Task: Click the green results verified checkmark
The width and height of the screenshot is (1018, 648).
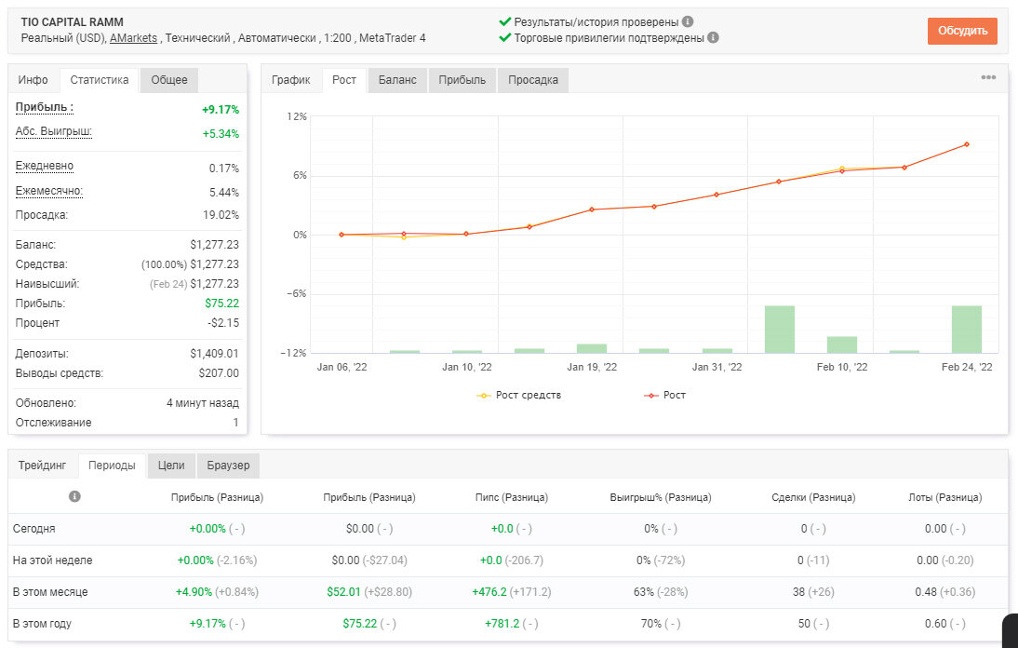Action: (x=504, y=21)
